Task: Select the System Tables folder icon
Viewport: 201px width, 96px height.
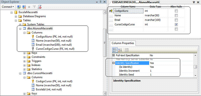Action: coord(24,24)
